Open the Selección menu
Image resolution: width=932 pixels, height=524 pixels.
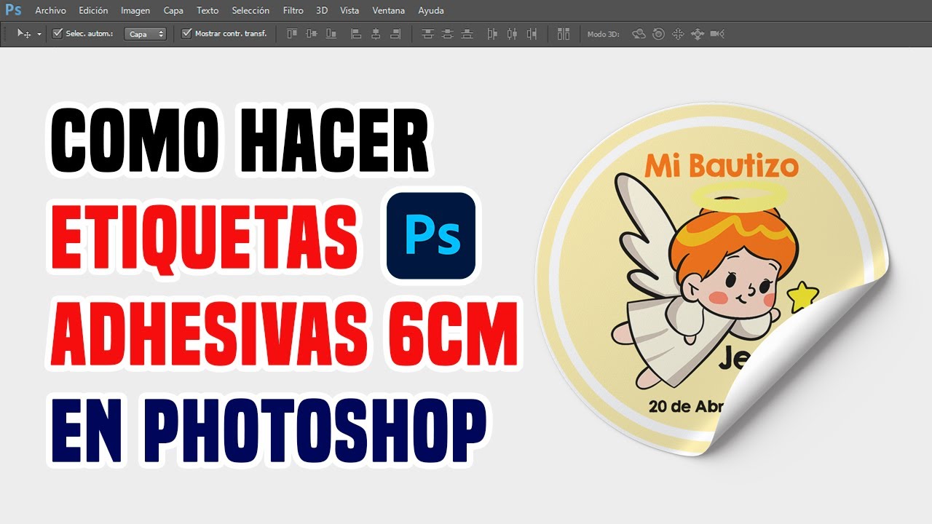250,11
